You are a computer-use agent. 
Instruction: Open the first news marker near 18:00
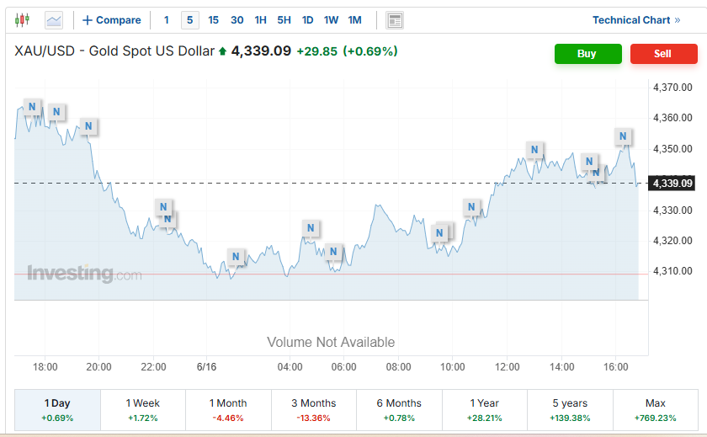pos(32,107)
